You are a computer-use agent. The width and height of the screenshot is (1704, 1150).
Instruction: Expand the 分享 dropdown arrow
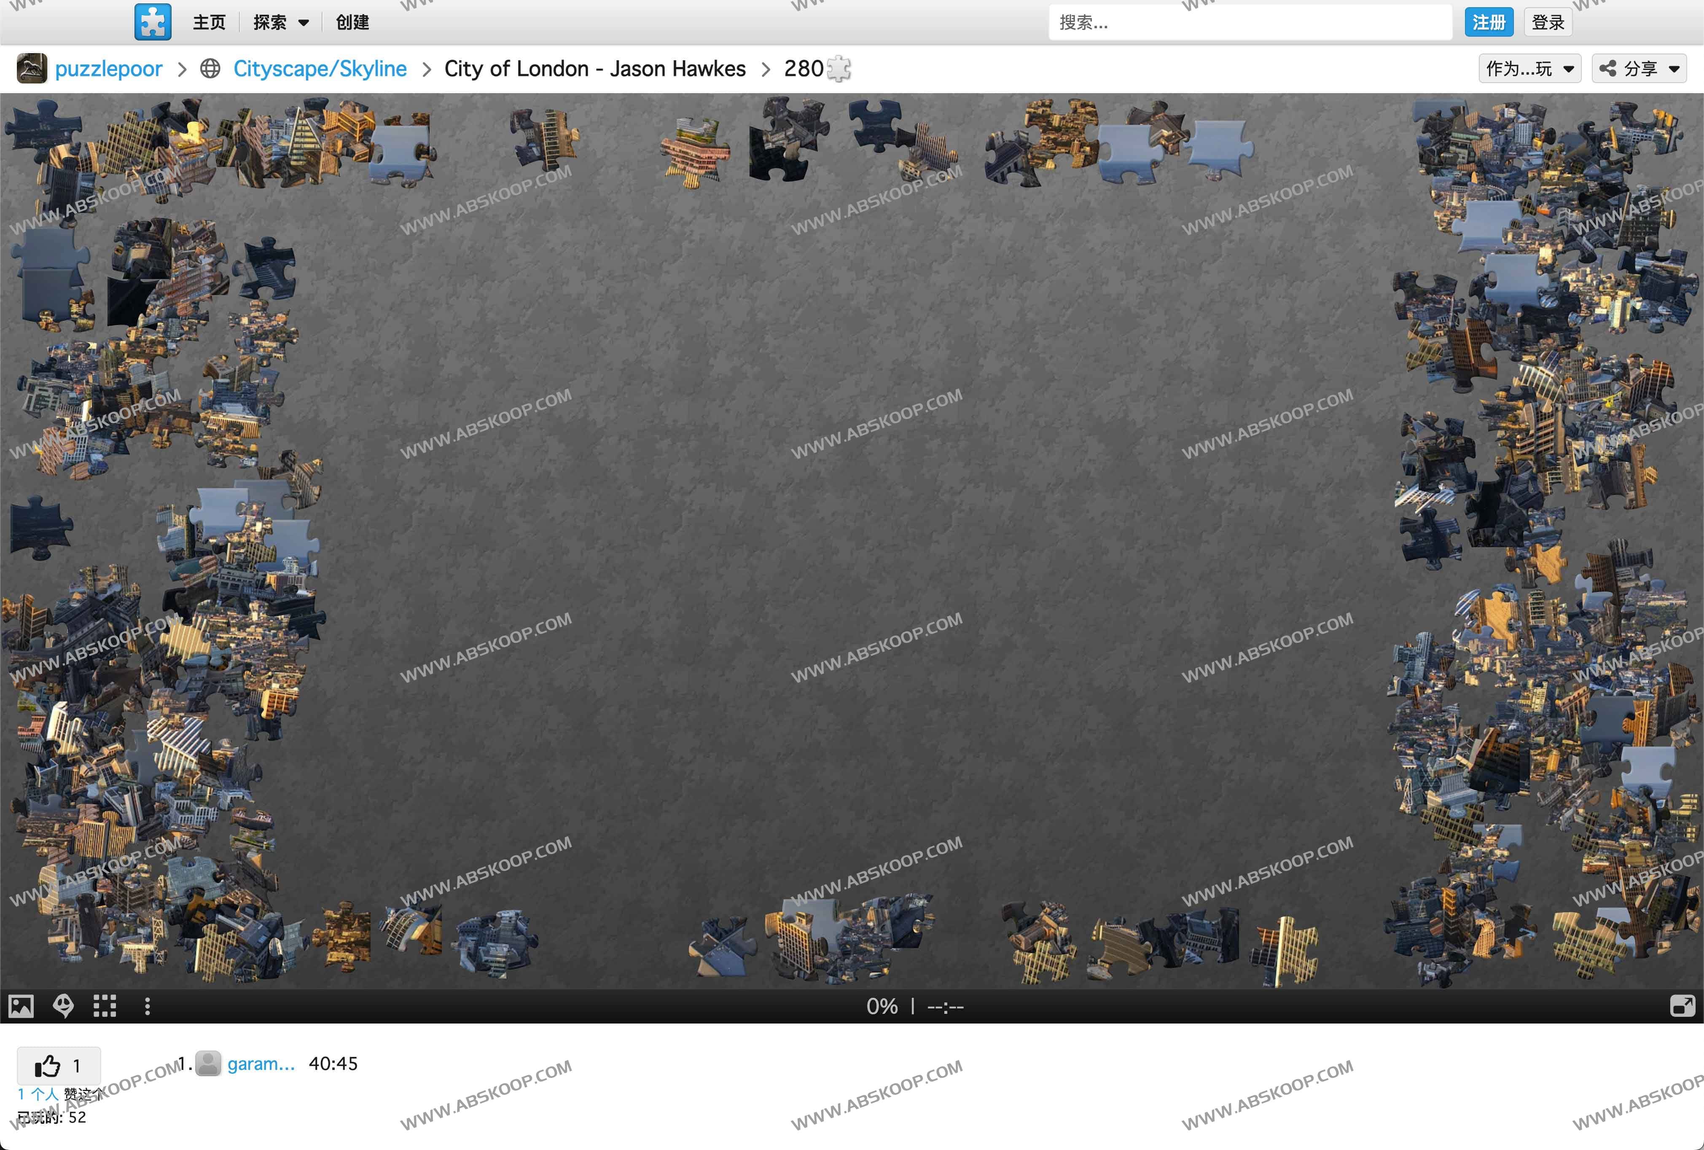1674,69
